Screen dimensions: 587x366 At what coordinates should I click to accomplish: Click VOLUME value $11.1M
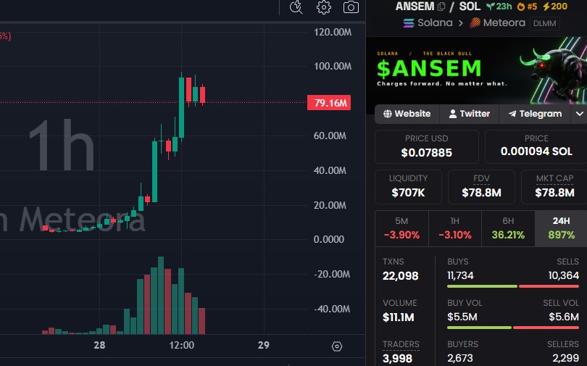point(399,317)
